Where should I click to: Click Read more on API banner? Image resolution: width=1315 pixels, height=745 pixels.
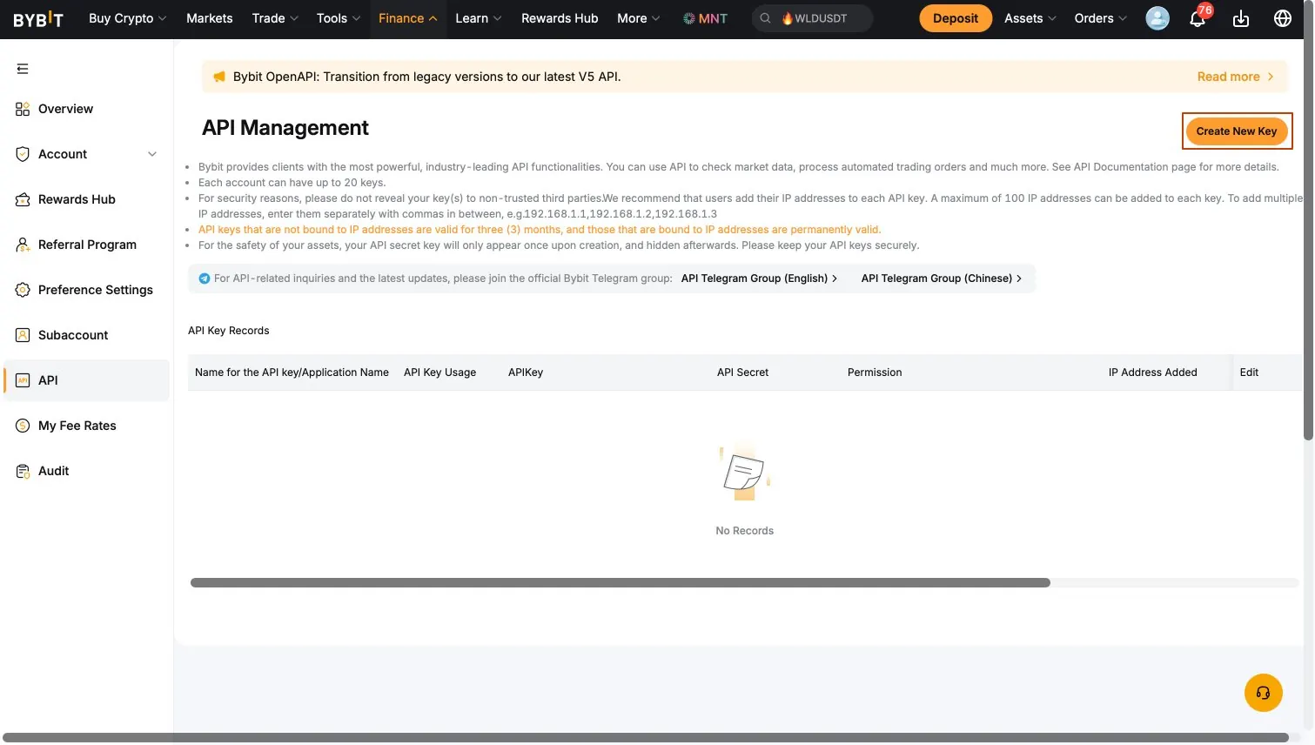(1235, 77)
